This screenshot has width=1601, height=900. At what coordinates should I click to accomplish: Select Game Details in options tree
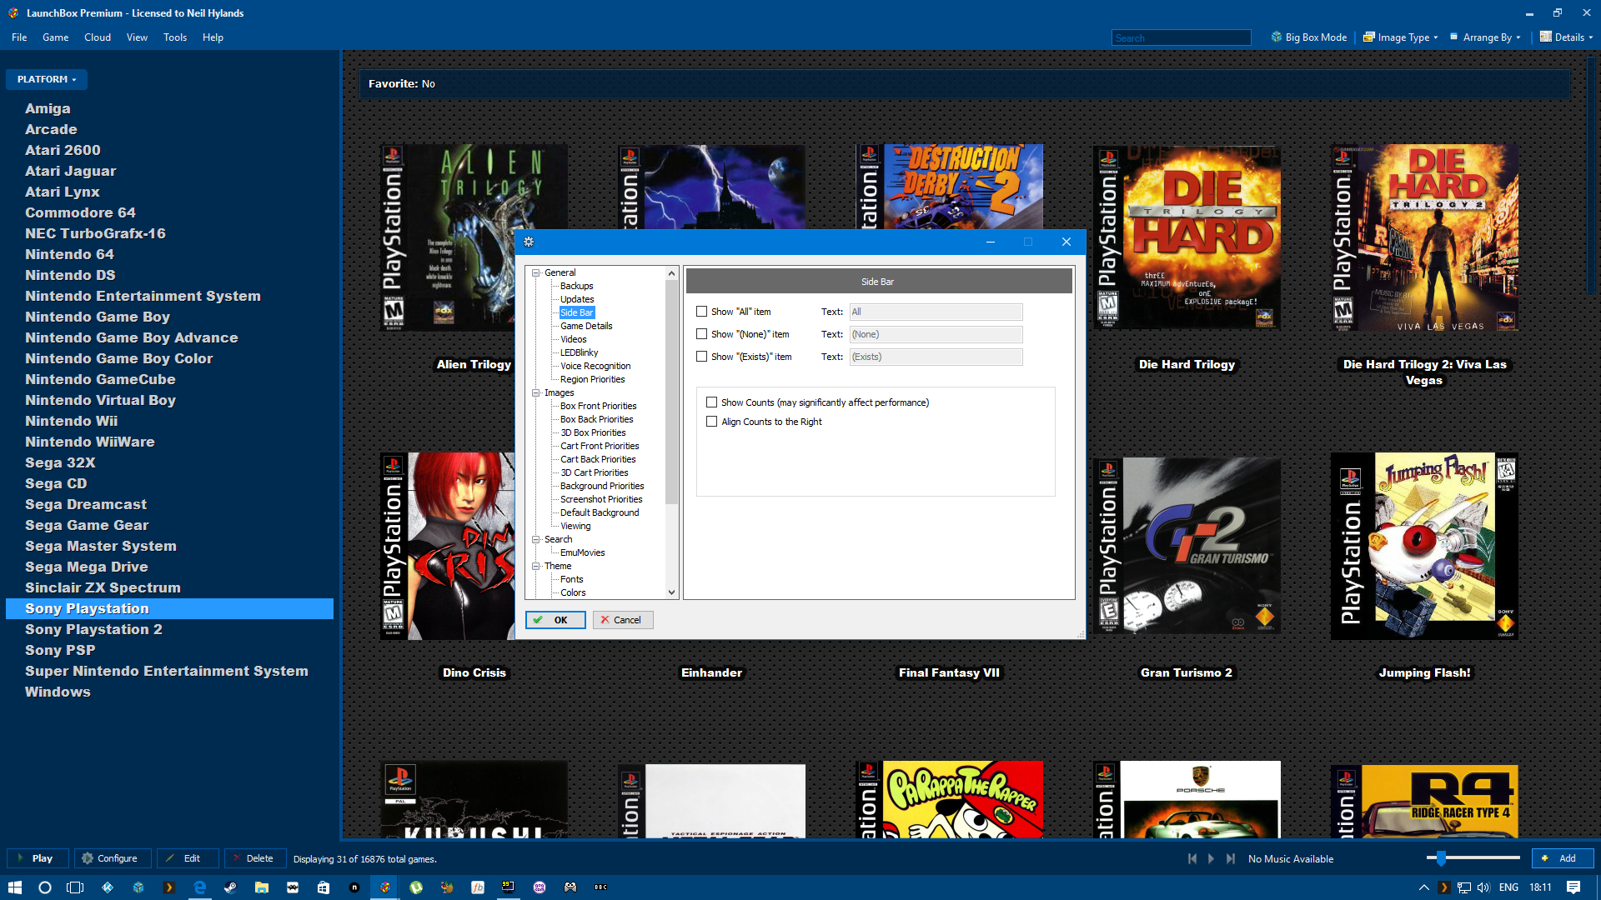(586, 326)
